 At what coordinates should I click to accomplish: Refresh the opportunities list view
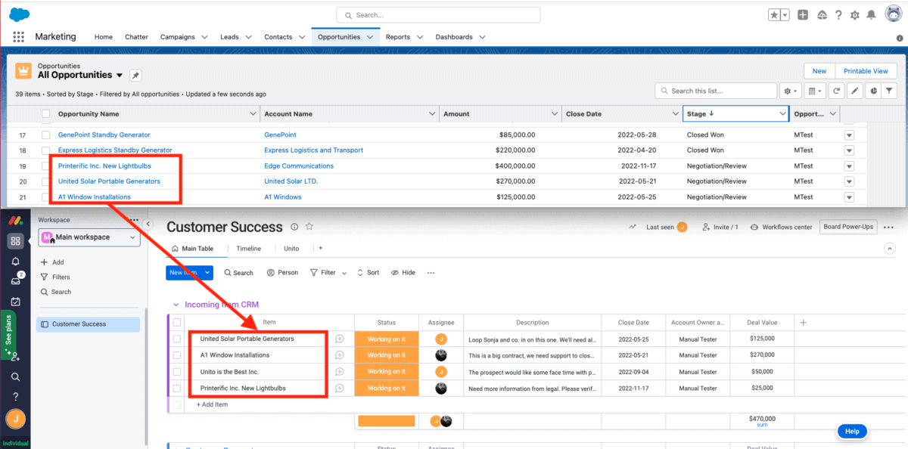[x=836, y=90]
